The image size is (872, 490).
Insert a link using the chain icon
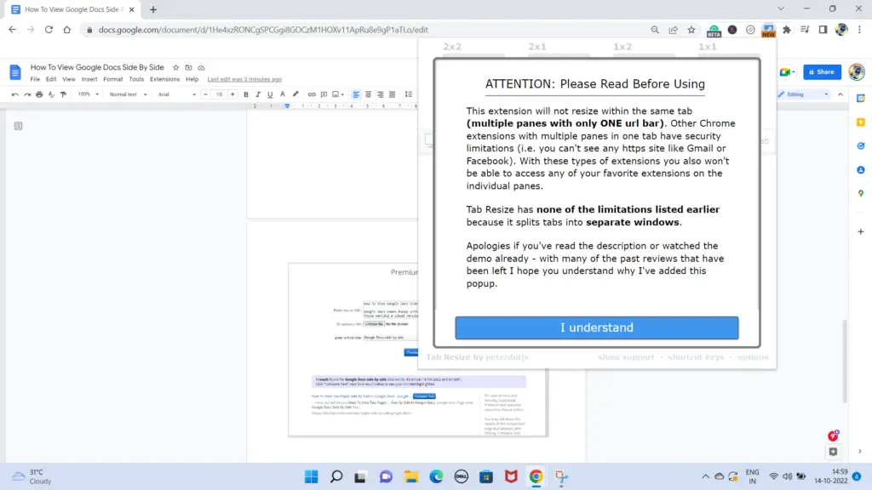312,94
